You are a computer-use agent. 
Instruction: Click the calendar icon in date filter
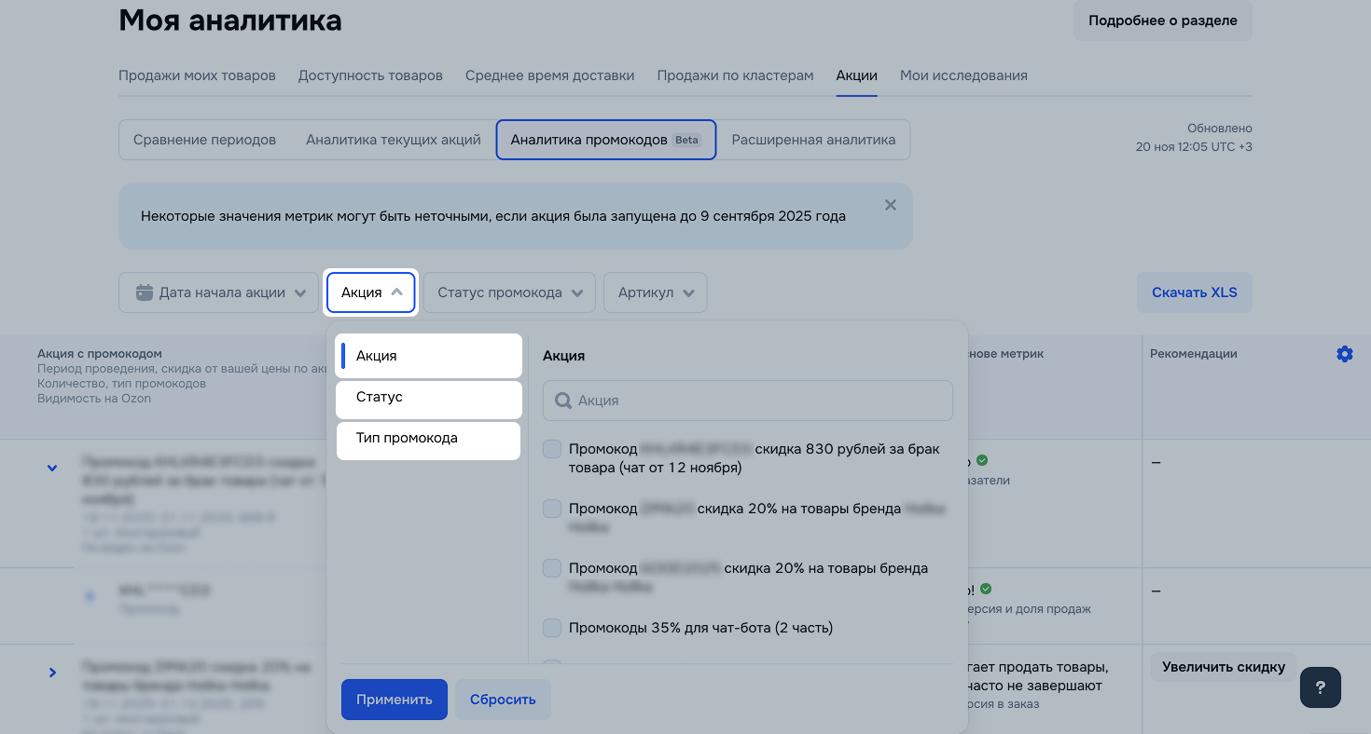coord(144,292)
